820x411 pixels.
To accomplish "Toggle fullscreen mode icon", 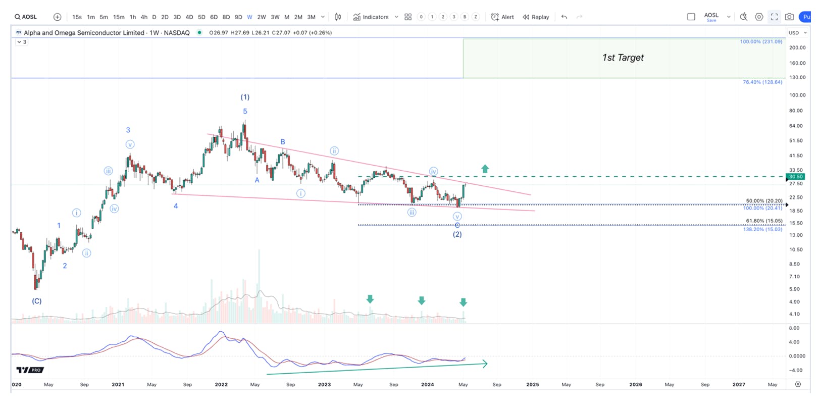I will coord(774,17).
